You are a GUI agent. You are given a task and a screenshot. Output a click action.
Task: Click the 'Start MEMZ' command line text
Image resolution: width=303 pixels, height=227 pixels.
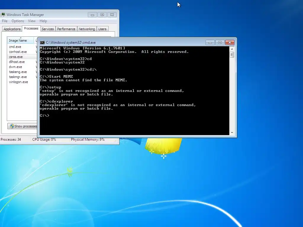61,77
